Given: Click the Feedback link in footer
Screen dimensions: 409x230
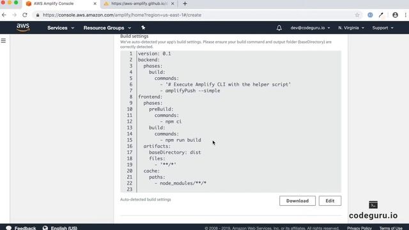Looking at the screenshot, I should coord(26,228).
